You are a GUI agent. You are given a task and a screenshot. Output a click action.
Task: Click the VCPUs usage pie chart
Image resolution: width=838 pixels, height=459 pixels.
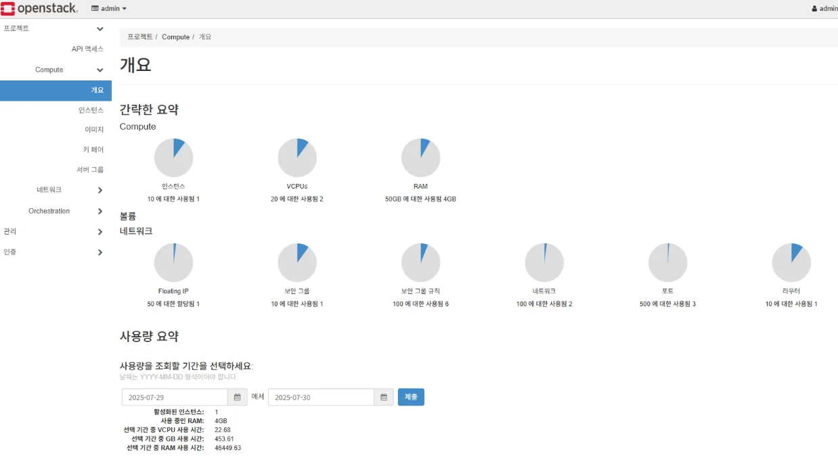297,158
